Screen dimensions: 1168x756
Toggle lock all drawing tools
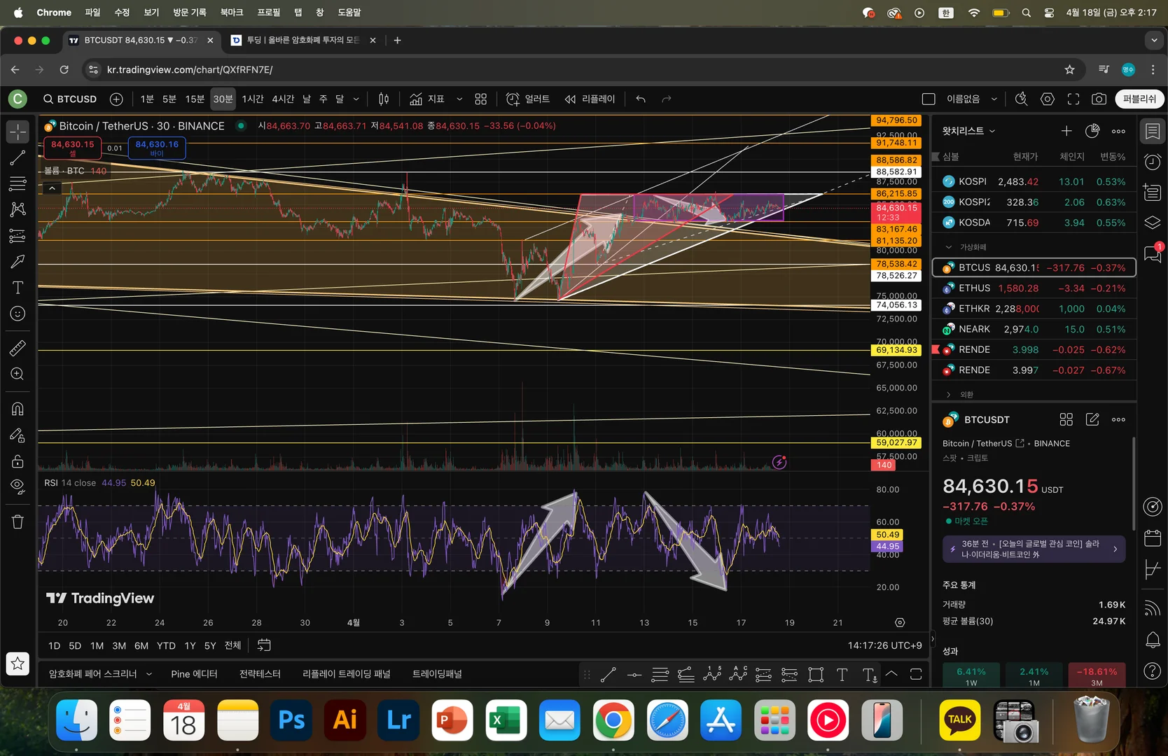[x=18, y=461]
